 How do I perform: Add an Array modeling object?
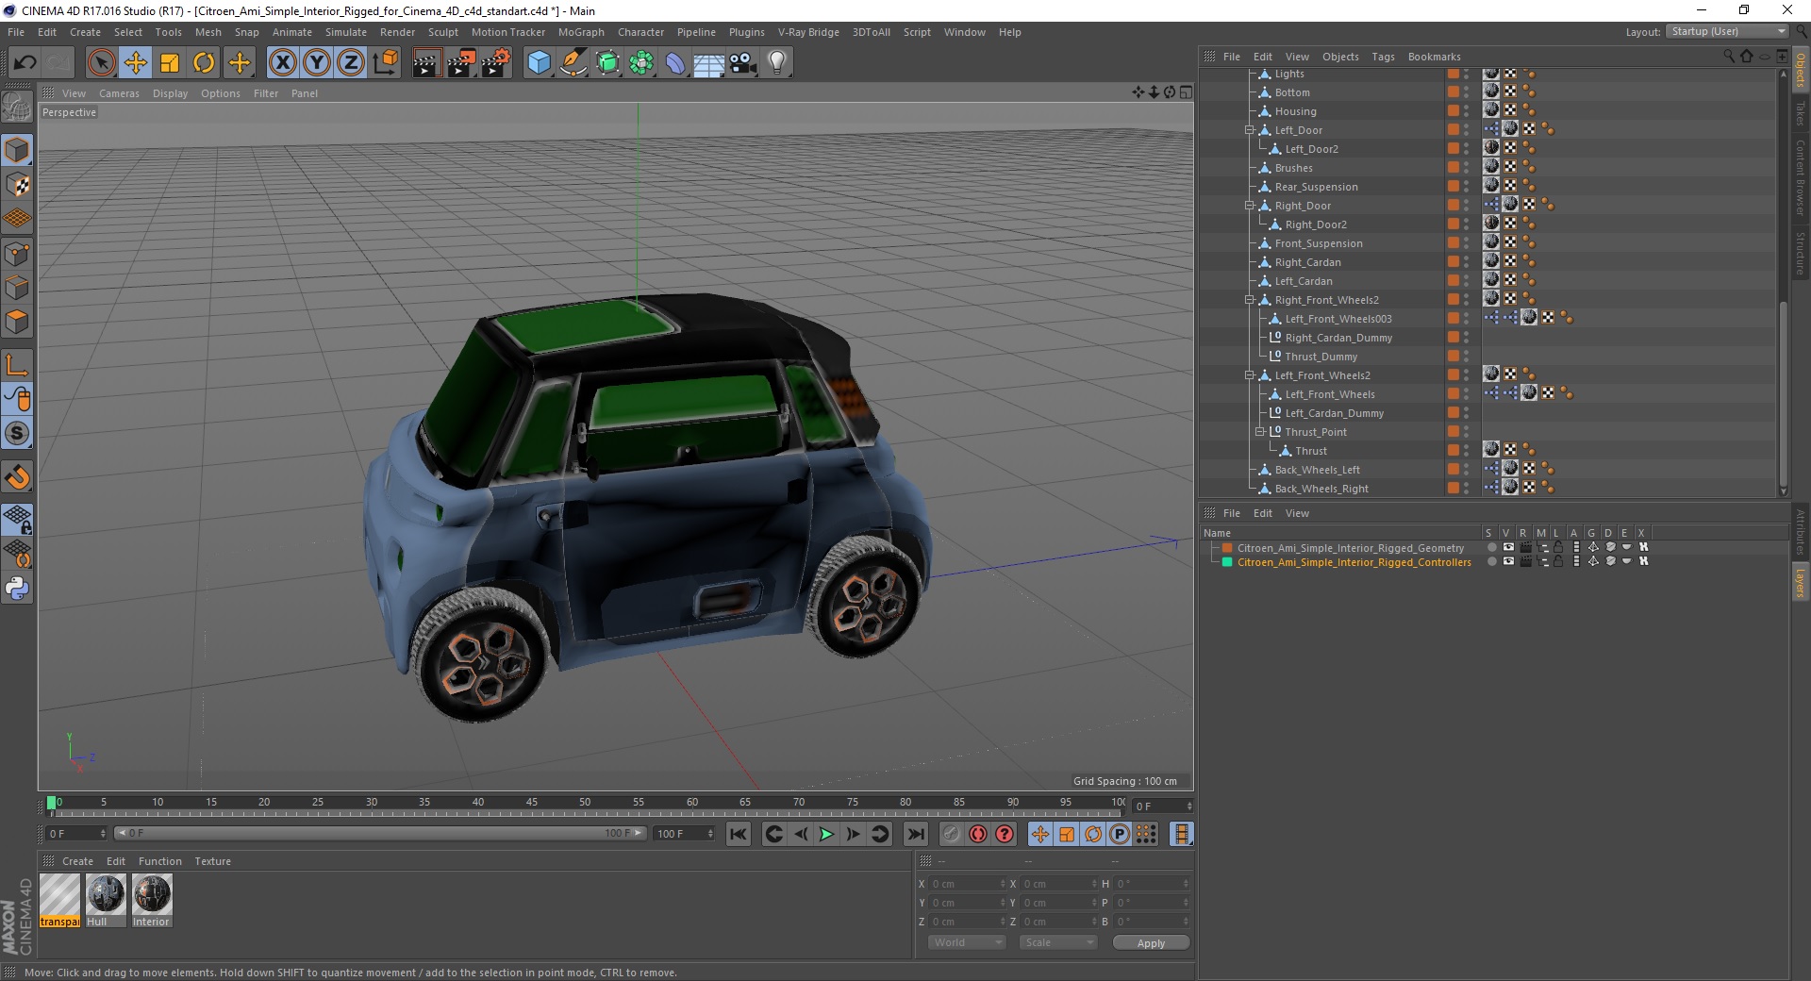pyautogui.click(x=641, y=63)
